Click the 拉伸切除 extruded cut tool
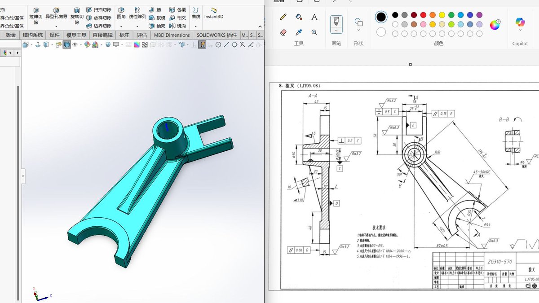This screenshot has height=303, width=539. 36,16
